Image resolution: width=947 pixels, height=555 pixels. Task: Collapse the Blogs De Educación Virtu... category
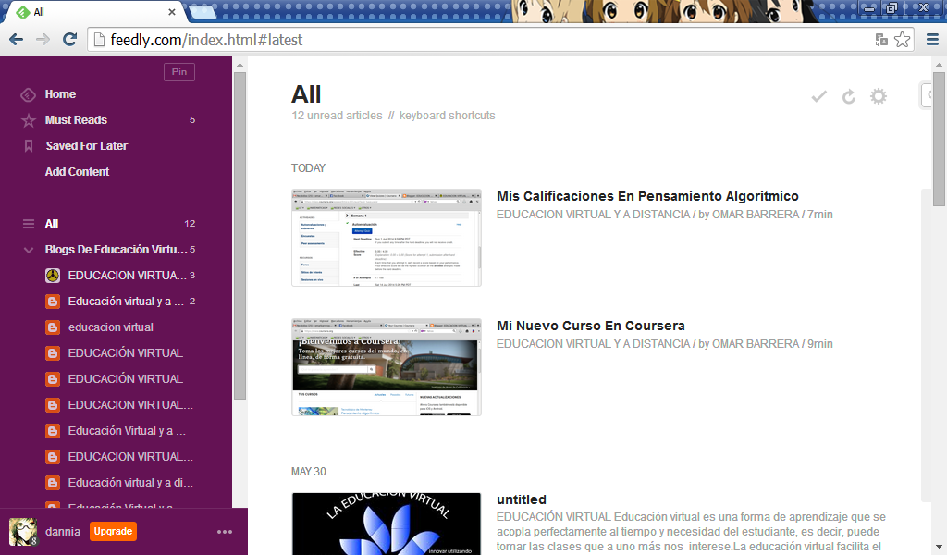29,250
